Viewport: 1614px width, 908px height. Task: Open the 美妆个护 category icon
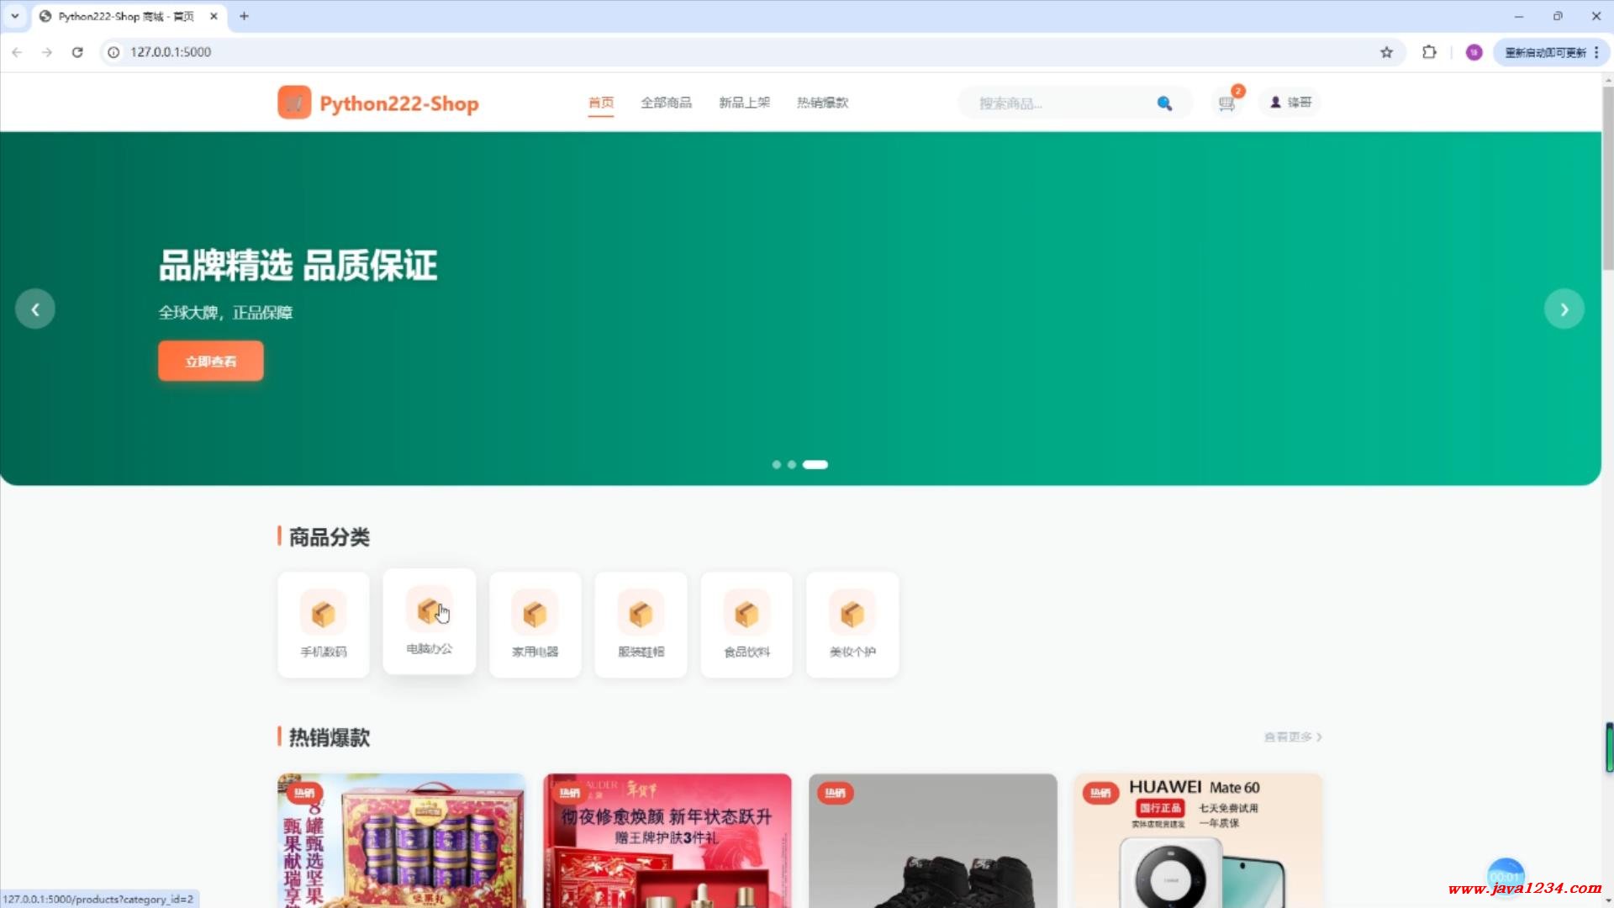(852, 615)
